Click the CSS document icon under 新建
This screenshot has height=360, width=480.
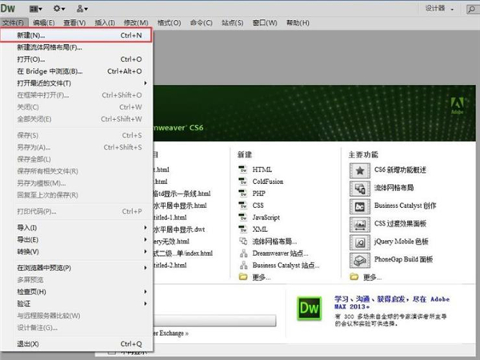pyautogui.click(x=242, y=205)
